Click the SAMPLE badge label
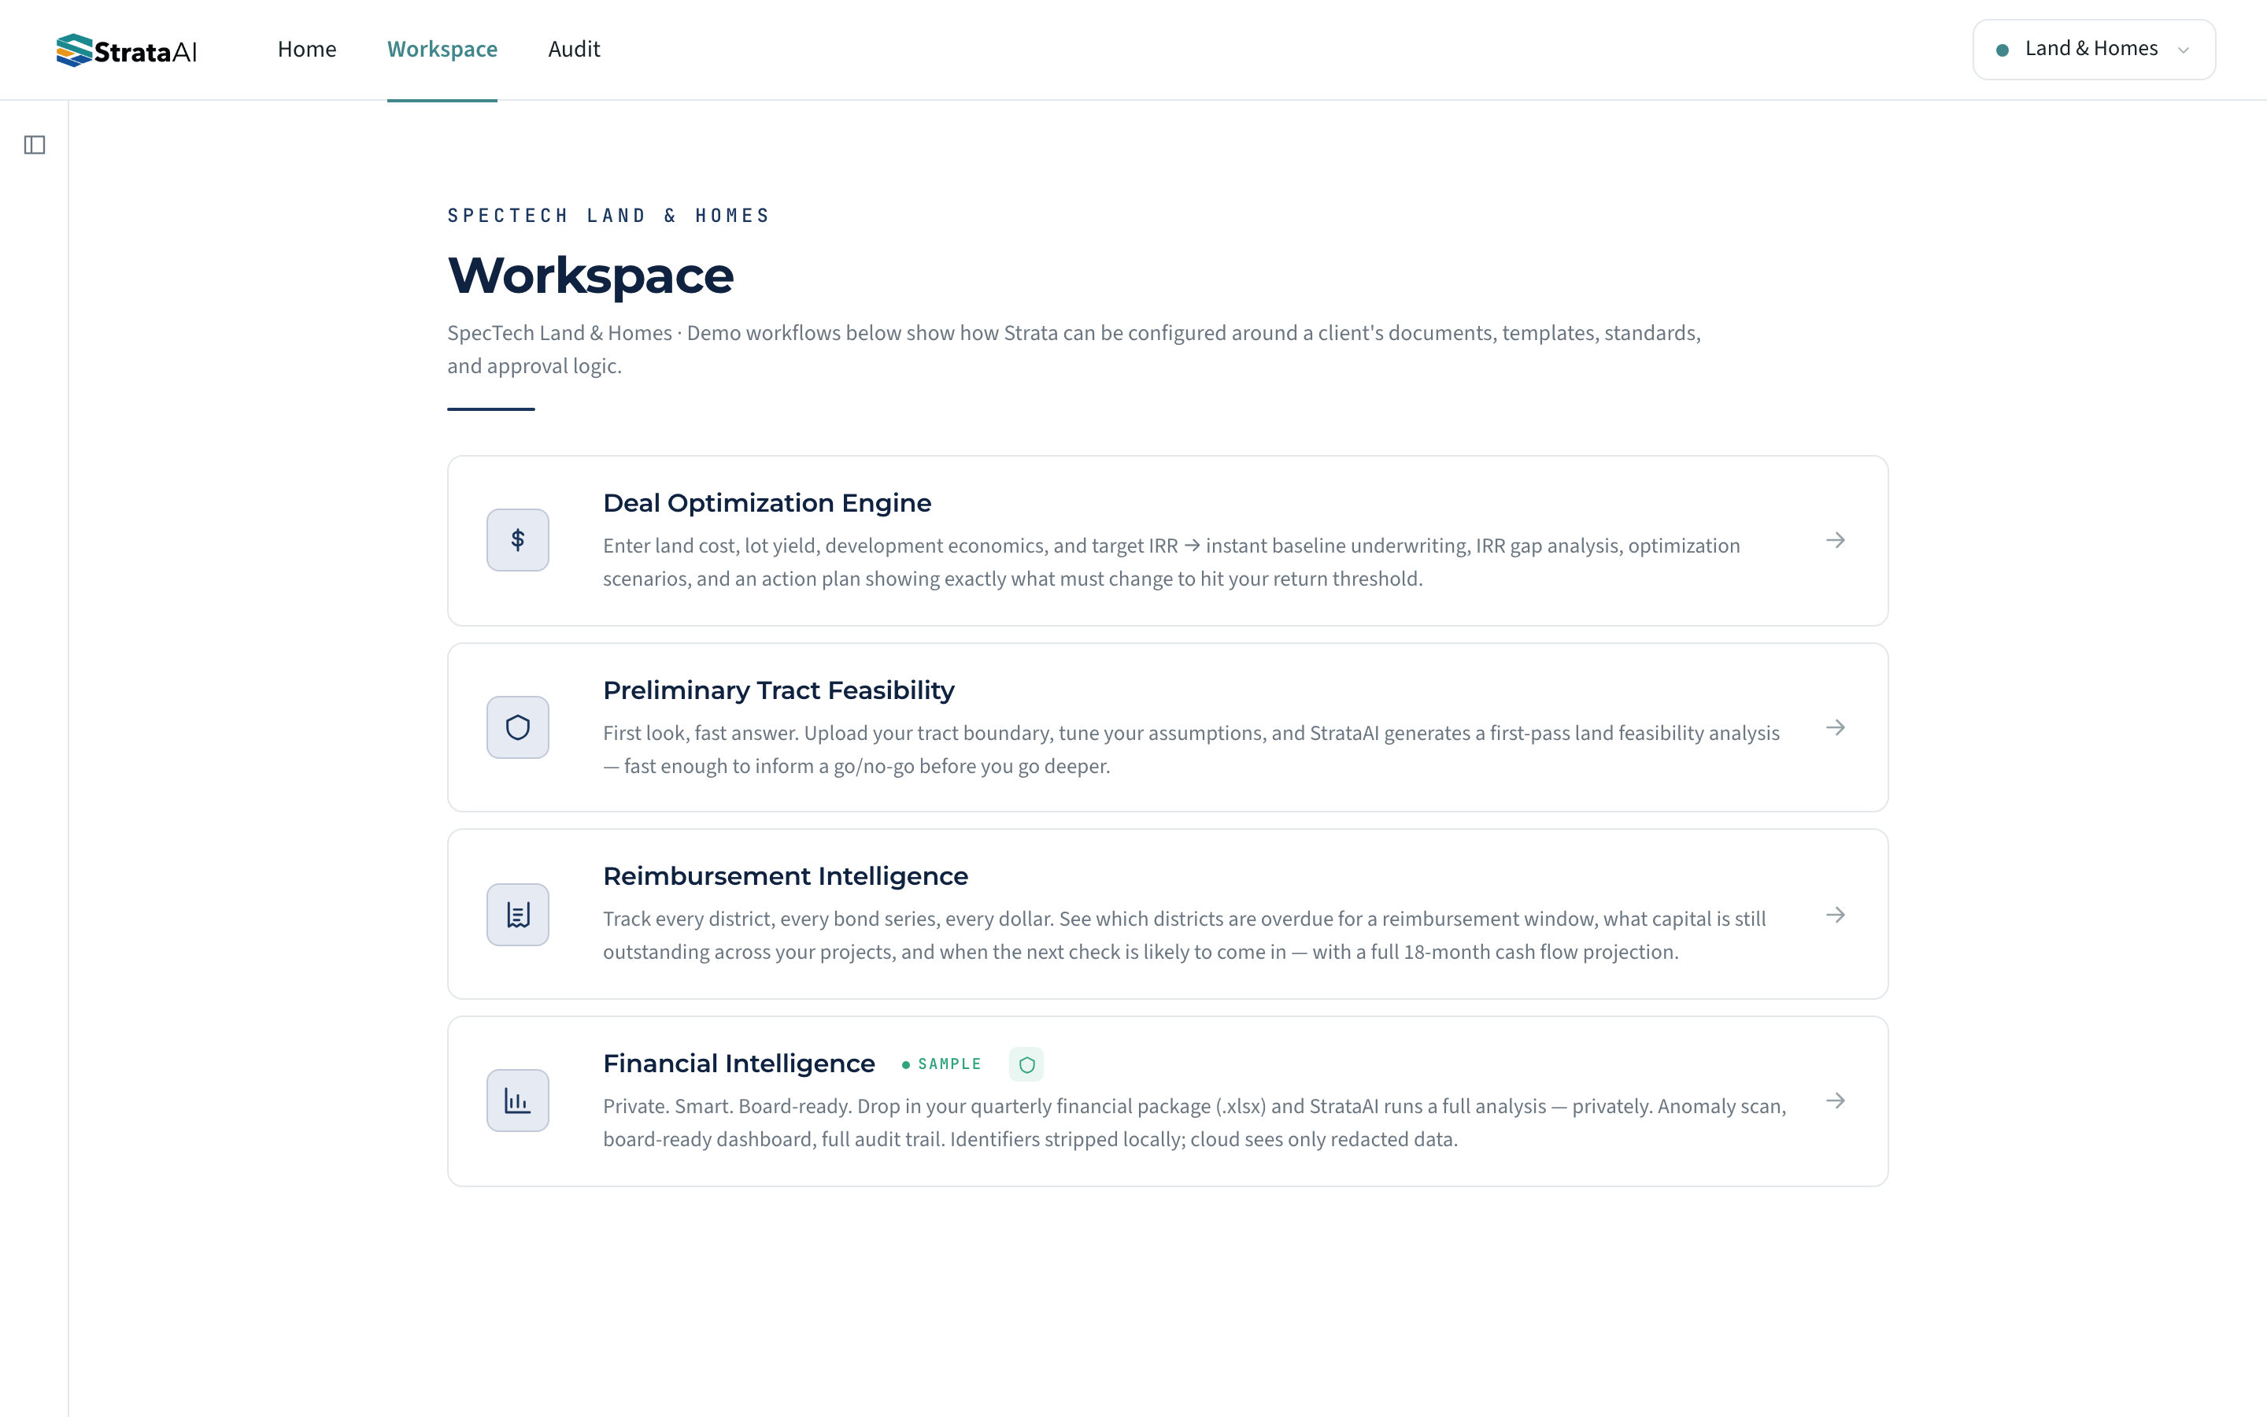Image resolution: width=2267 pixels, height=1417 pixels. (x=941, y=1064)
